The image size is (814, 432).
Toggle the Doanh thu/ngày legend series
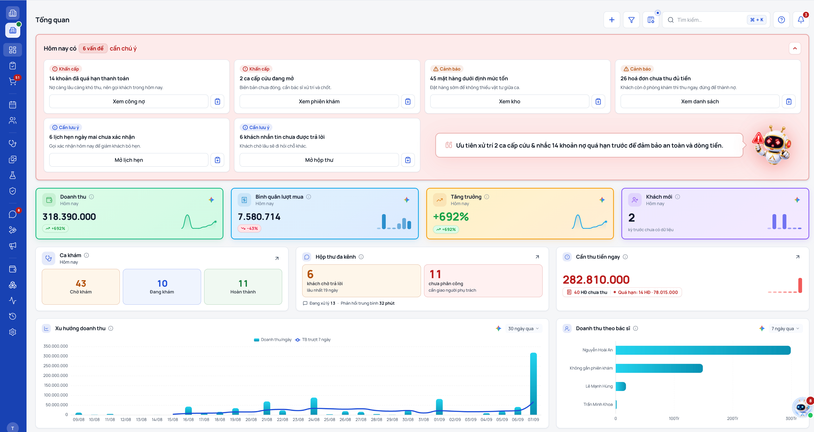[x=273, y=340]
